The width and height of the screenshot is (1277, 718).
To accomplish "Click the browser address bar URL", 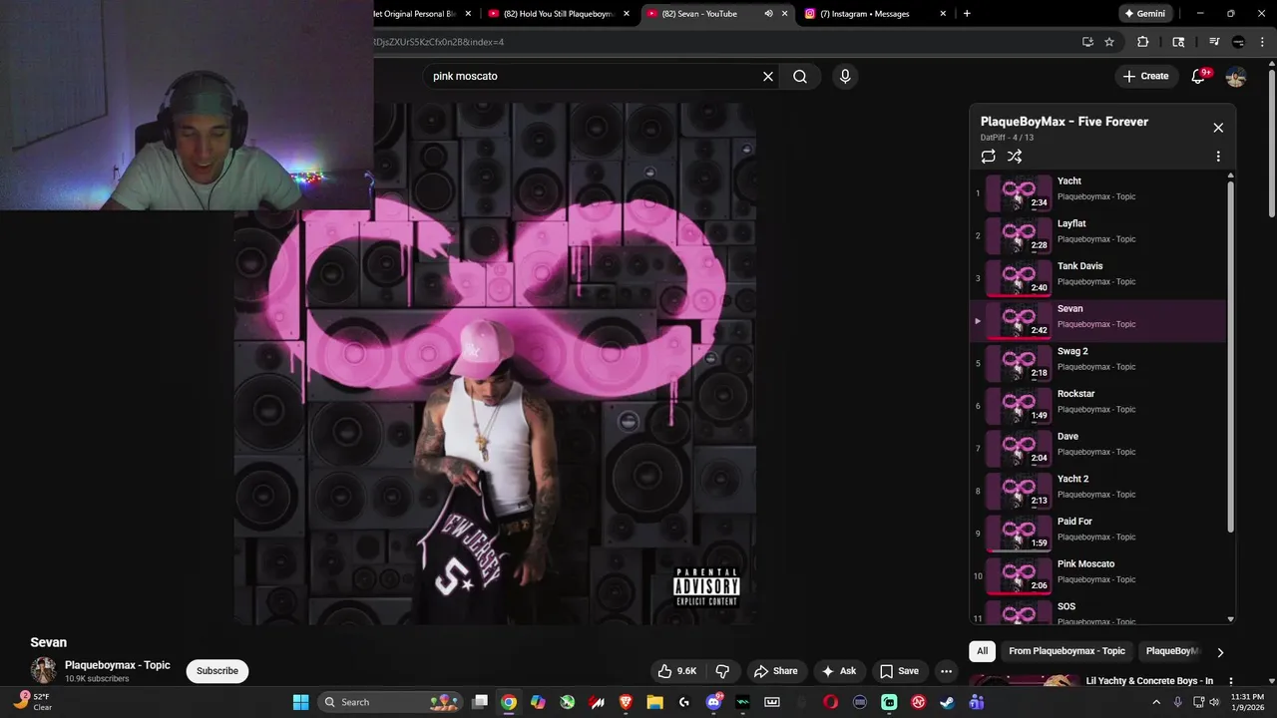I will pyautogui.click(x=439, y=42).
